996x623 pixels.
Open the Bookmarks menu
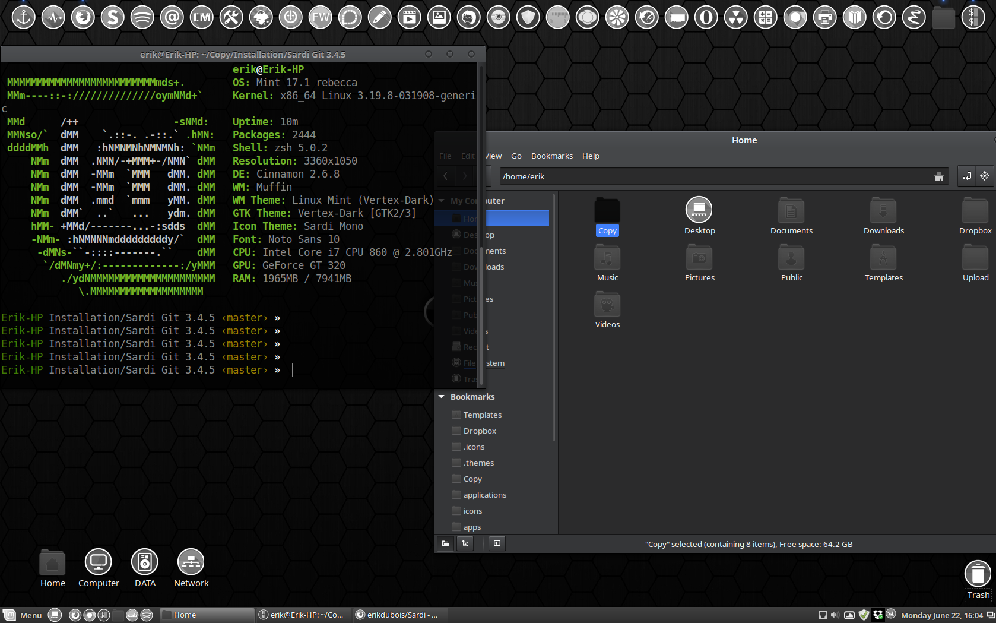pos(551,156)
